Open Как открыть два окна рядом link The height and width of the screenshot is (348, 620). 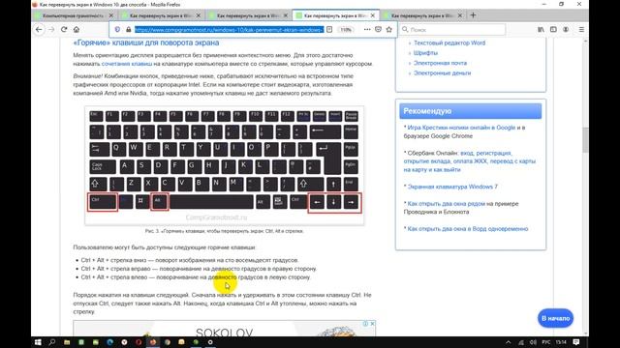click(x=446, y=204)
